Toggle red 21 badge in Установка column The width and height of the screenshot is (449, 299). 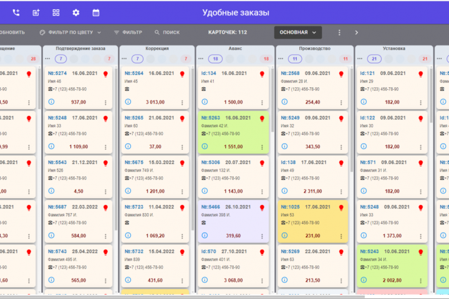pyautogui.click(x=425, y=59)
